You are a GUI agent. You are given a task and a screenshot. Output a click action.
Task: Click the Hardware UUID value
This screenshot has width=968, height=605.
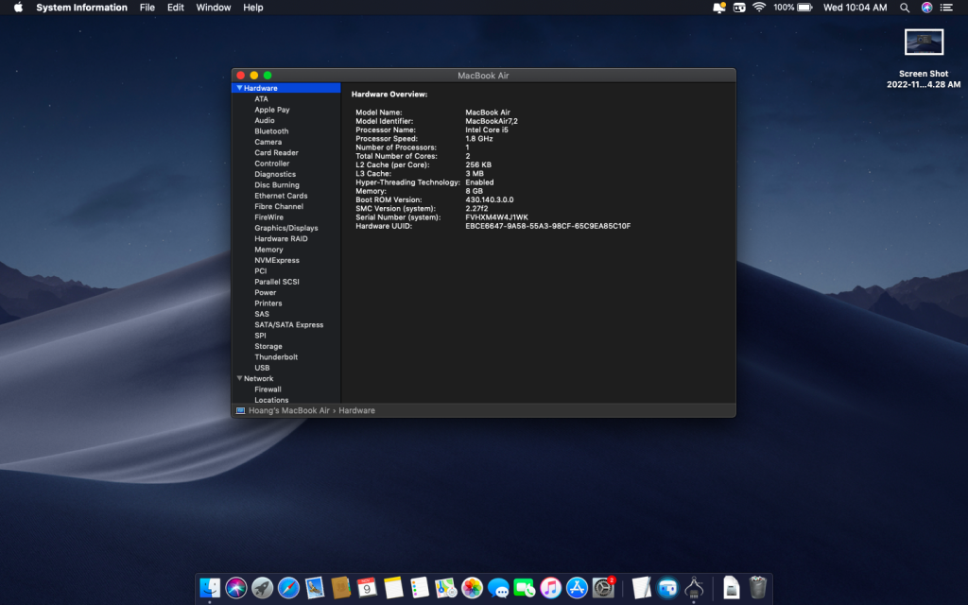pyautogui.click(x=547, y=226)
